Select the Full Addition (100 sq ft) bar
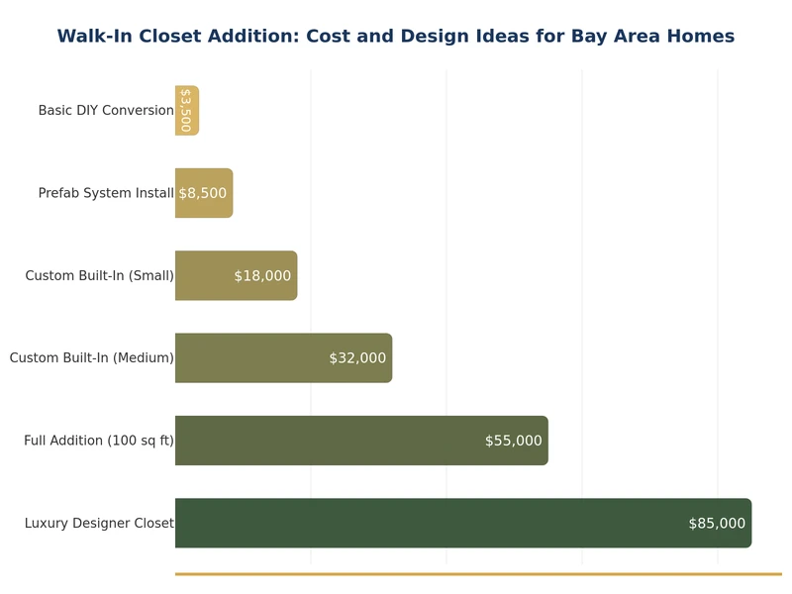The width and height of the screenshot is (792, 594). (361, 440)
